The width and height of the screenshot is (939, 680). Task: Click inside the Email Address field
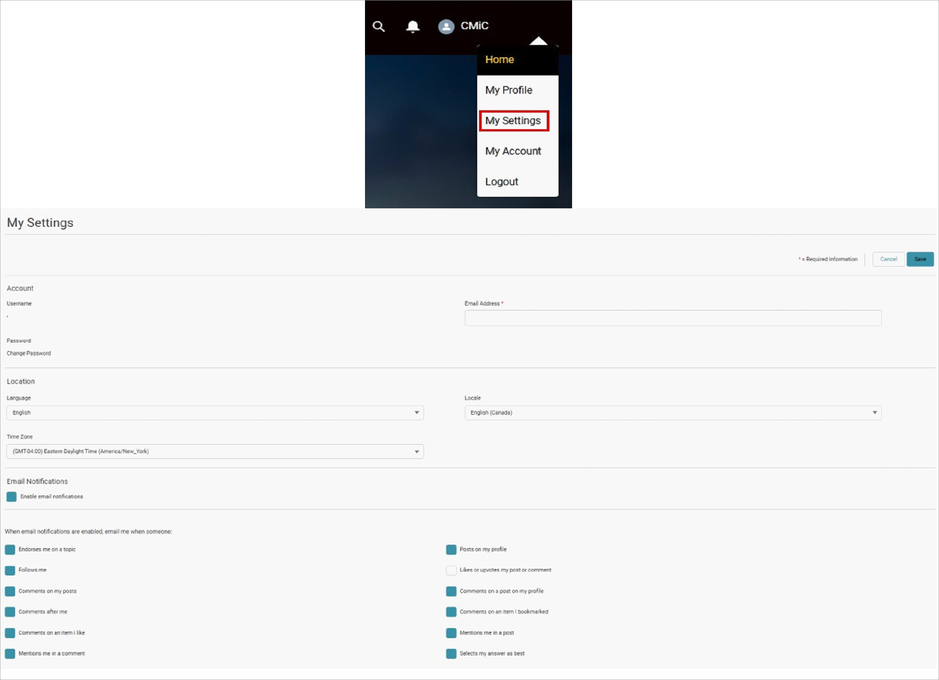[672, 318]
